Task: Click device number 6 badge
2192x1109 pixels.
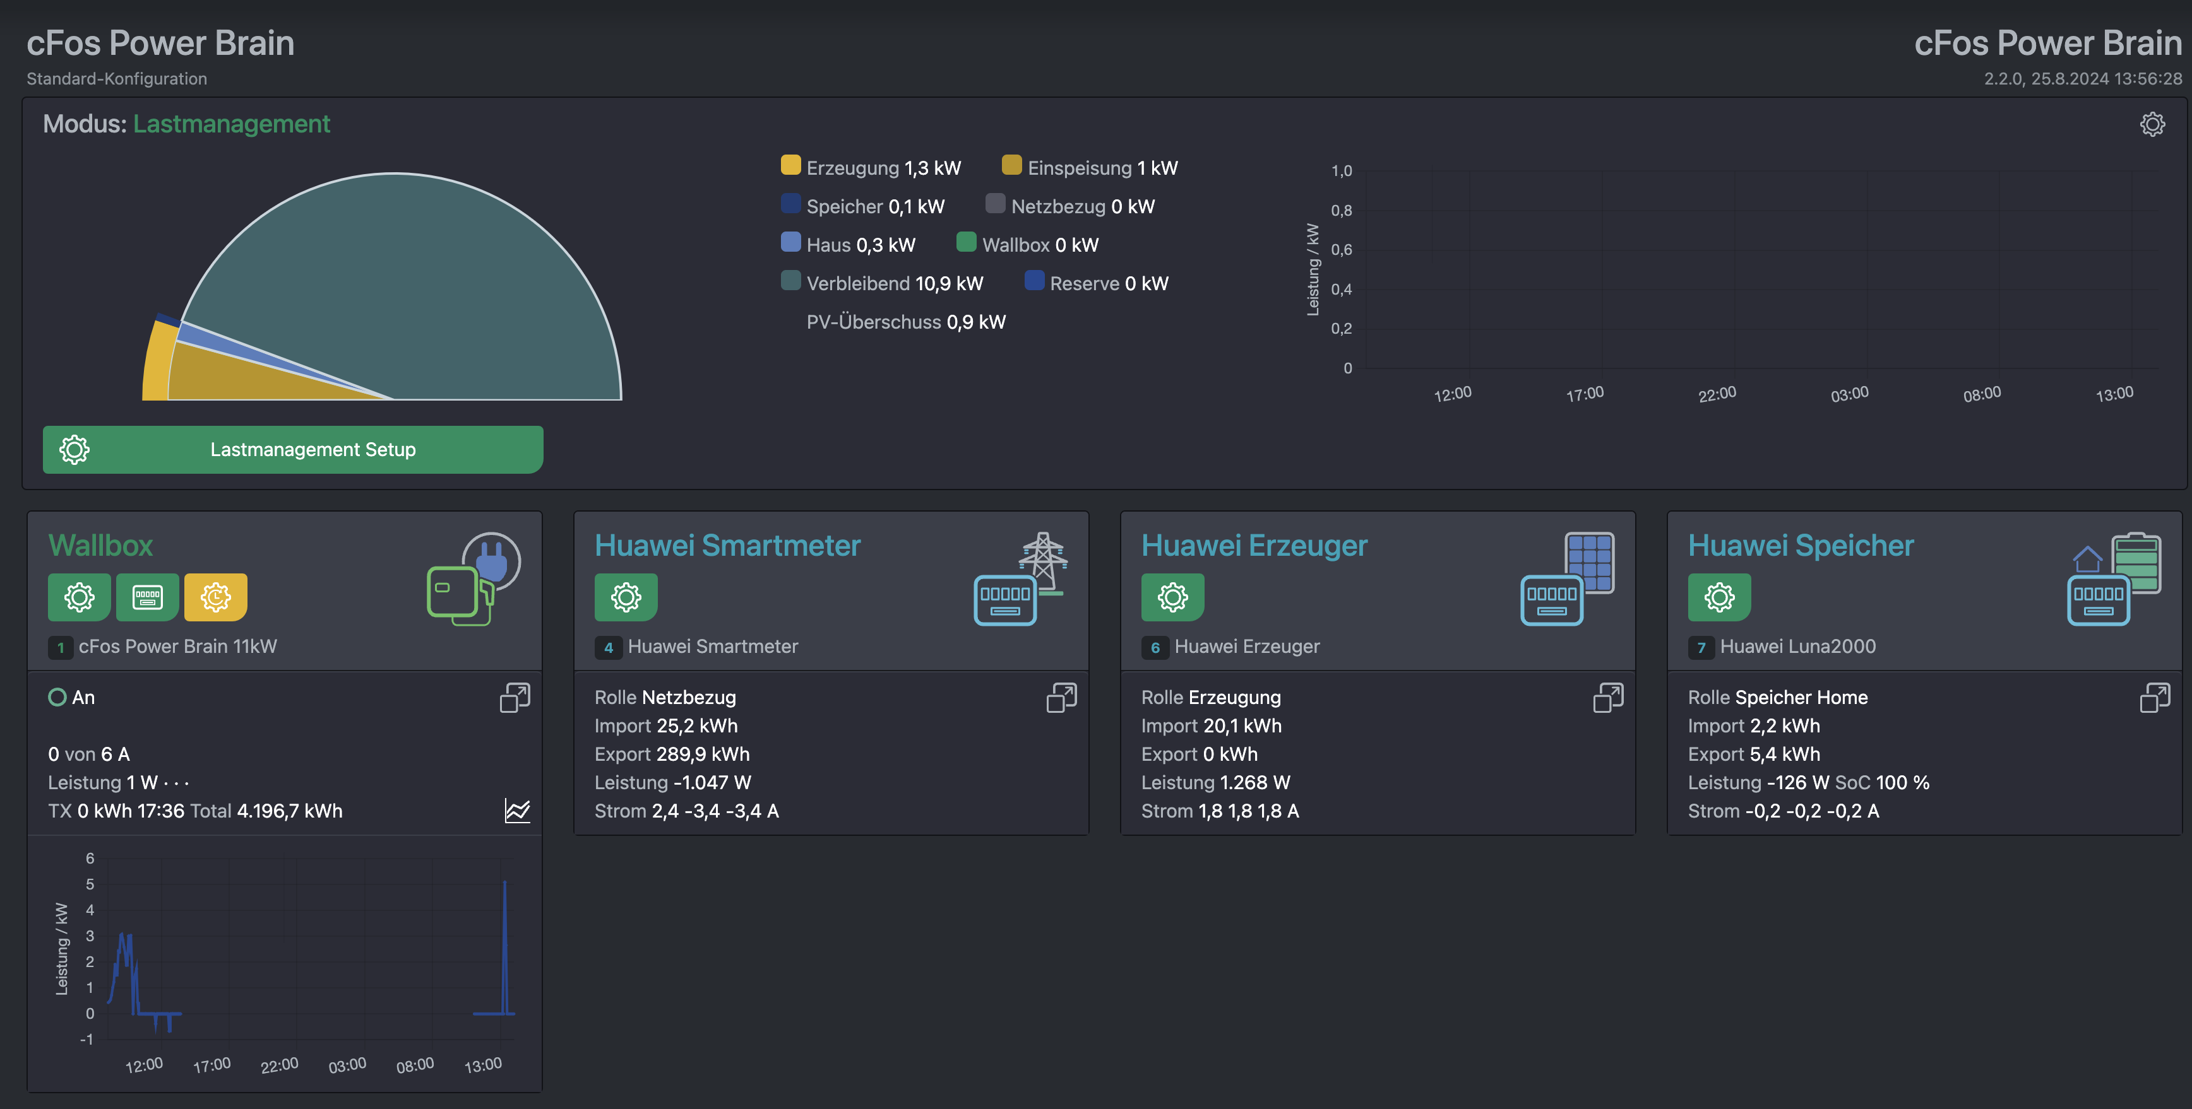Action: coord(1155,647)
